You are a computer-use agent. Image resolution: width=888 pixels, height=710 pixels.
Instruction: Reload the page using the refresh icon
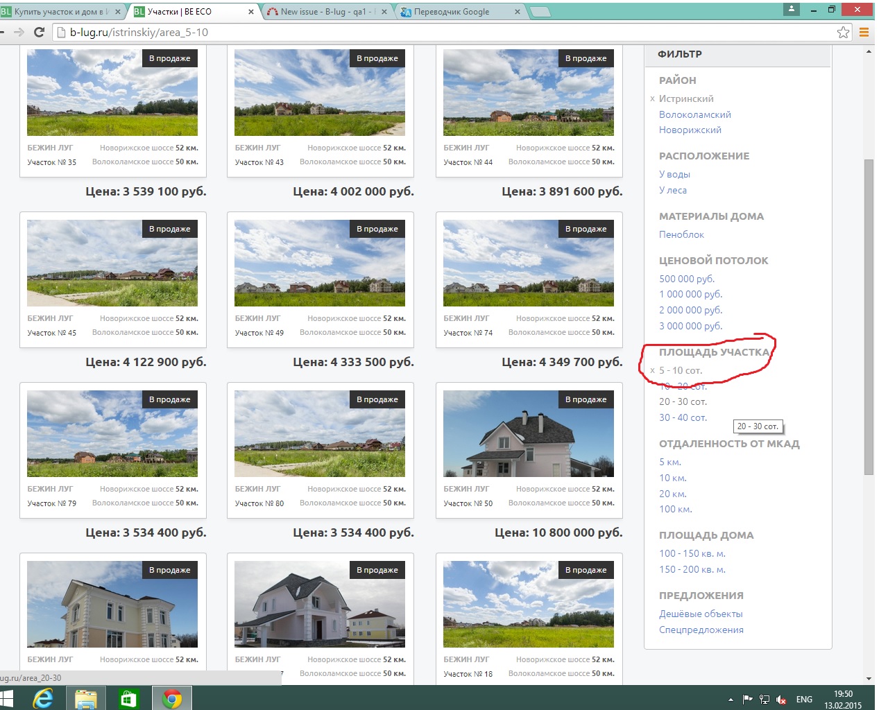[x=40, y=33]
